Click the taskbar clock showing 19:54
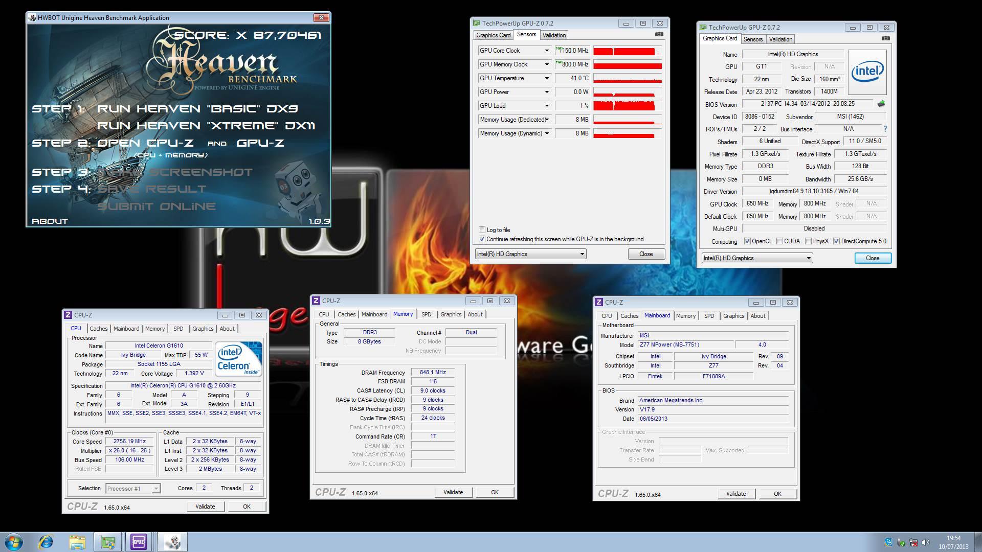Image resolution: width=982 pixels, height=552 pixels. click(x=953, y=538)
